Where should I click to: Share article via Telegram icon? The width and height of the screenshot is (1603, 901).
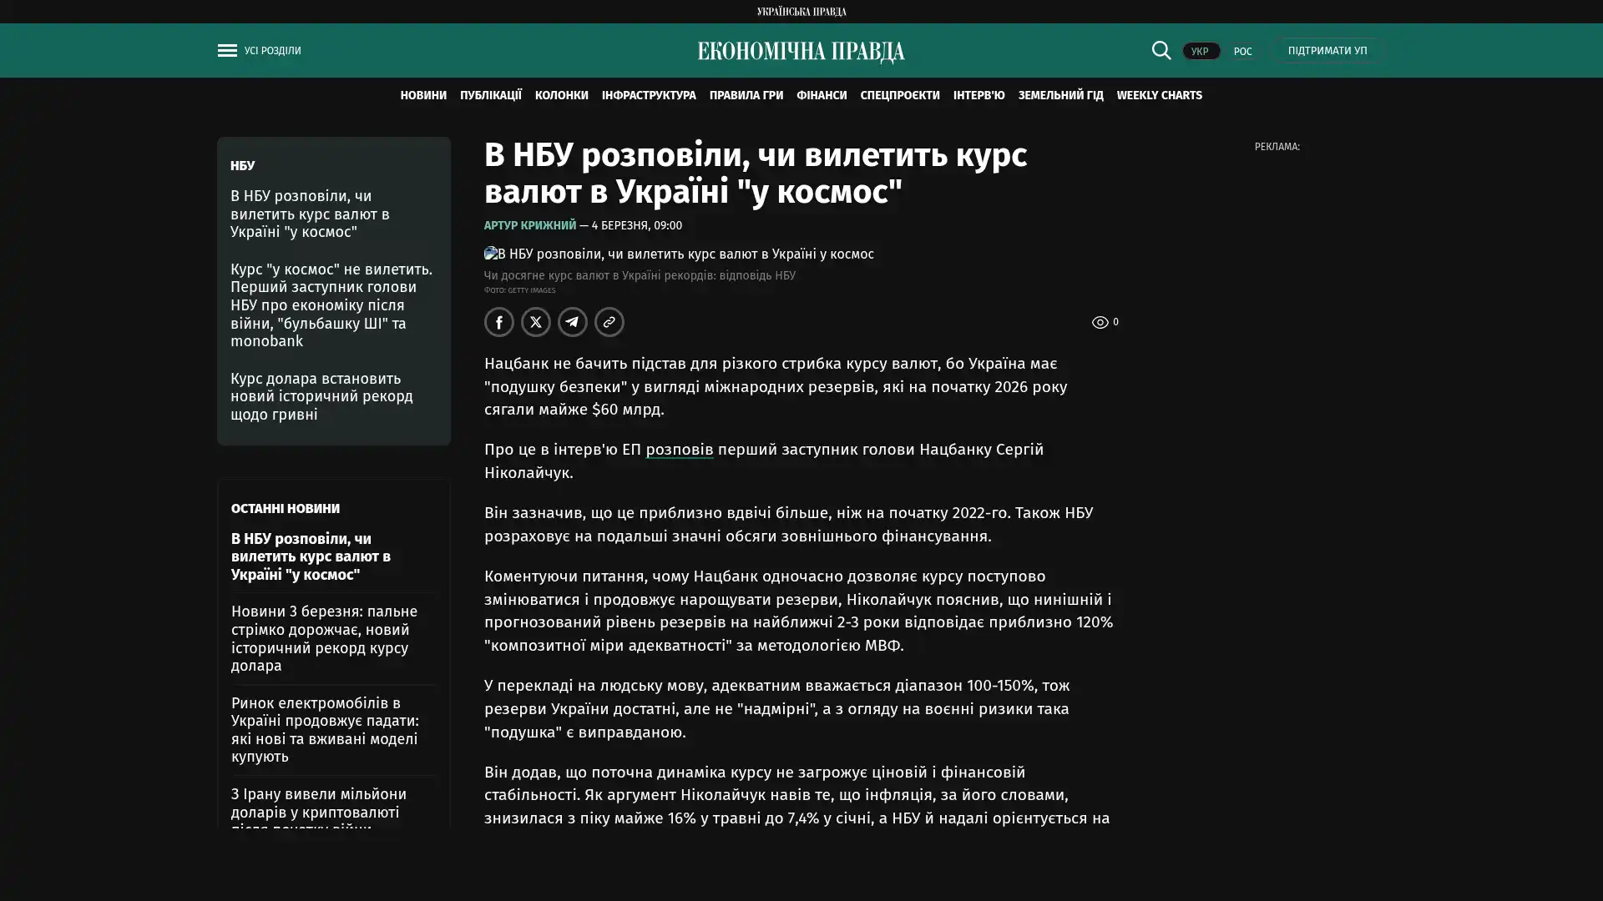click(x=573, y=322)
